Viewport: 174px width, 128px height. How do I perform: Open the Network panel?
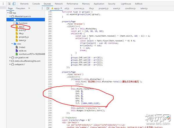[x=59, y=4]
